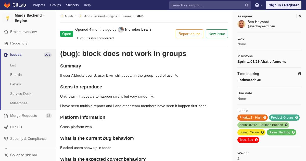Open the Milestones sidebar item
Image resolution: width=306 pixels, height=161 pixels.
pos(19,103)
